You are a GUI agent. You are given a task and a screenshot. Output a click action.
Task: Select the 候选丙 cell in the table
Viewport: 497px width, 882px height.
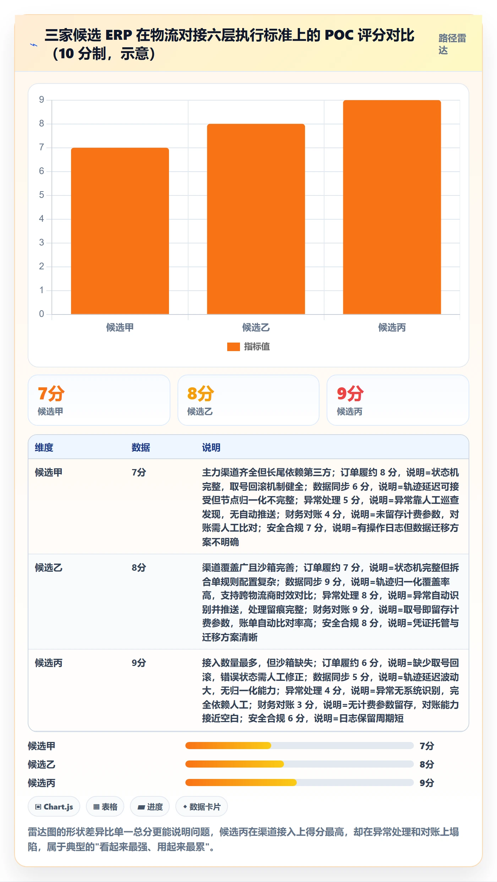[49, 663]
